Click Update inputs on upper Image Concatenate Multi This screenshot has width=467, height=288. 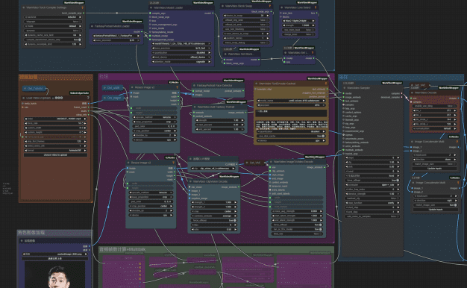coord(434,169)
